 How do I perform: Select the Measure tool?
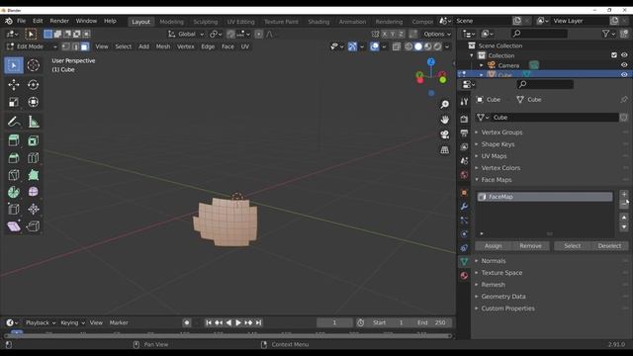pyautogui.click(x=33, y=122)
